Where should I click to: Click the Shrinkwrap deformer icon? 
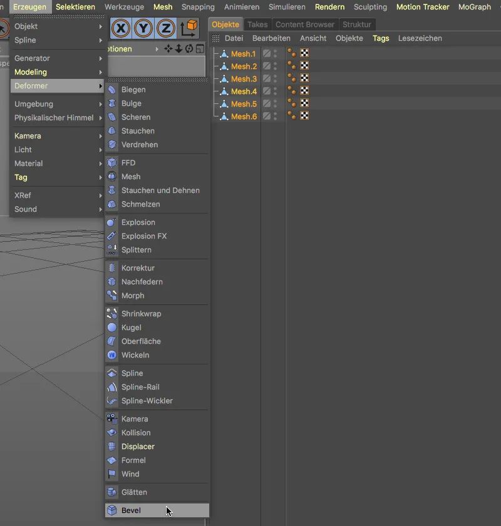(x=111, y=313)
